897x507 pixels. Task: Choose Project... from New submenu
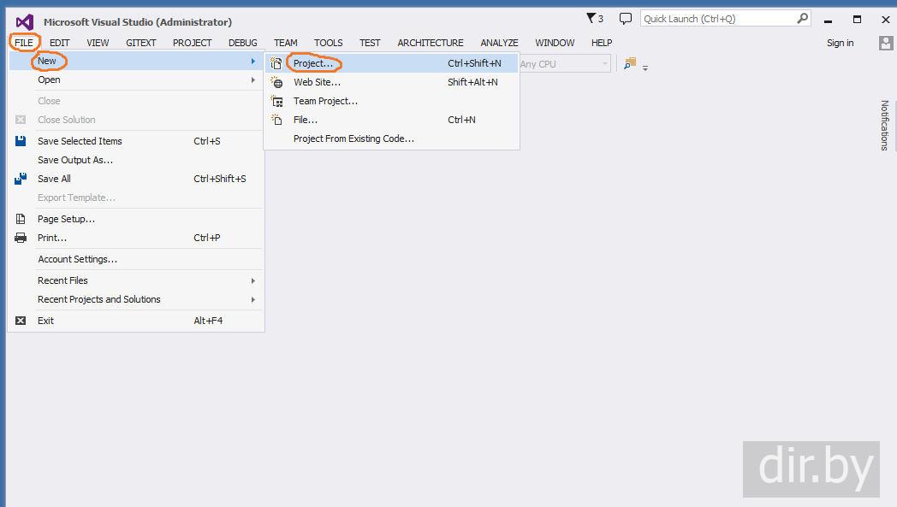(391, 63)
